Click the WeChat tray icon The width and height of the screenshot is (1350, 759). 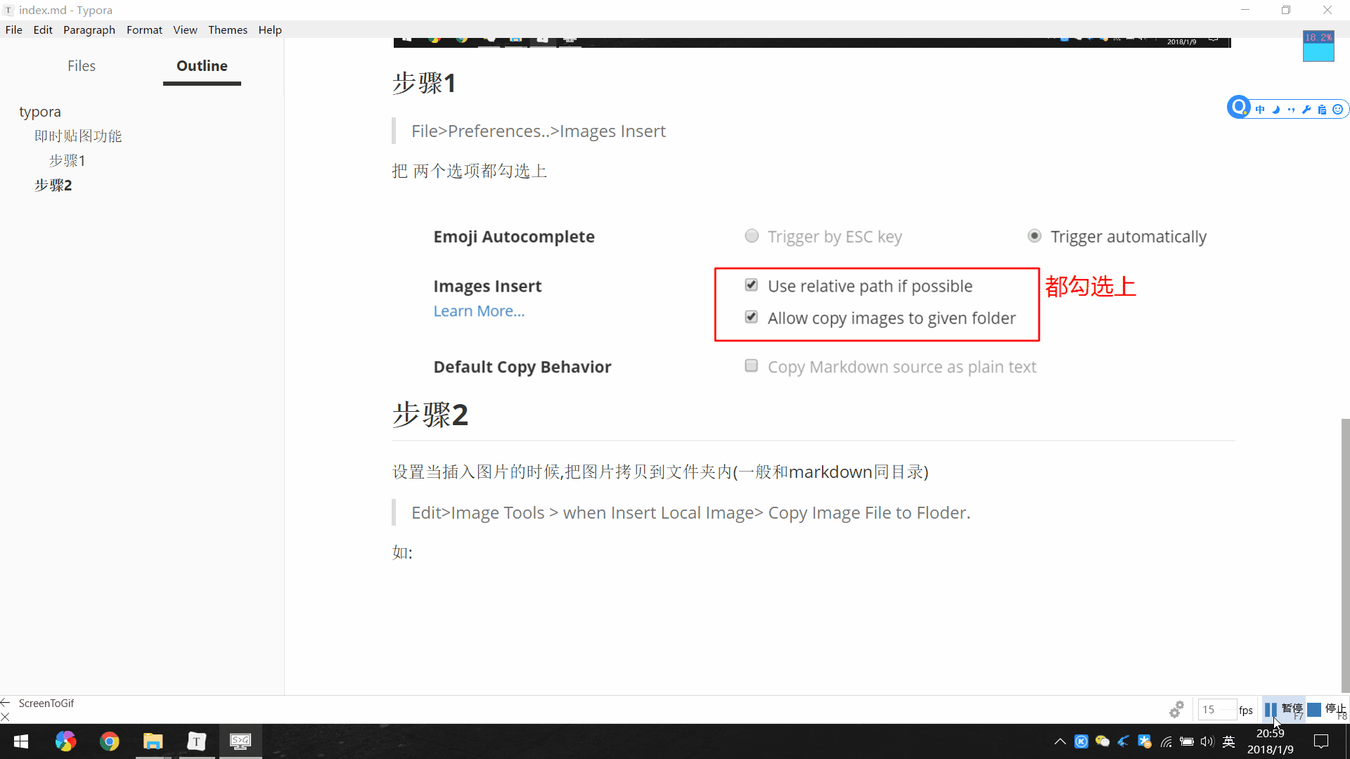(1102, 741)
